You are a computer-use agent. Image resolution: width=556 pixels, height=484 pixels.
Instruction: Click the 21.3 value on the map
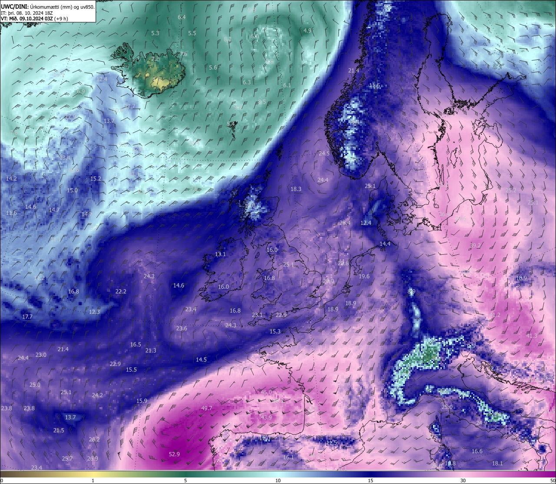[x=151, y=350]
